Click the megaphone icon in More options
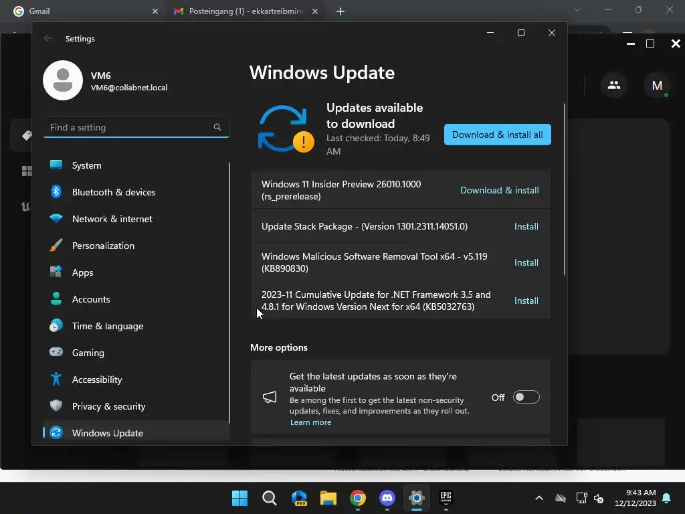The height and width of the screenshot is (514, 685). click(x=270, y=398)
